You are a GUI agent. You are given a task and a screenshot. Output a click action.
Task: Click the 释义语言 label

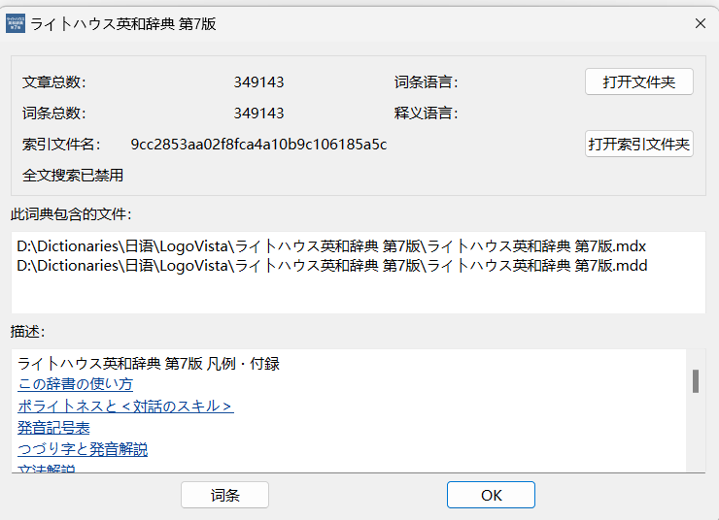tap(426, 114)
